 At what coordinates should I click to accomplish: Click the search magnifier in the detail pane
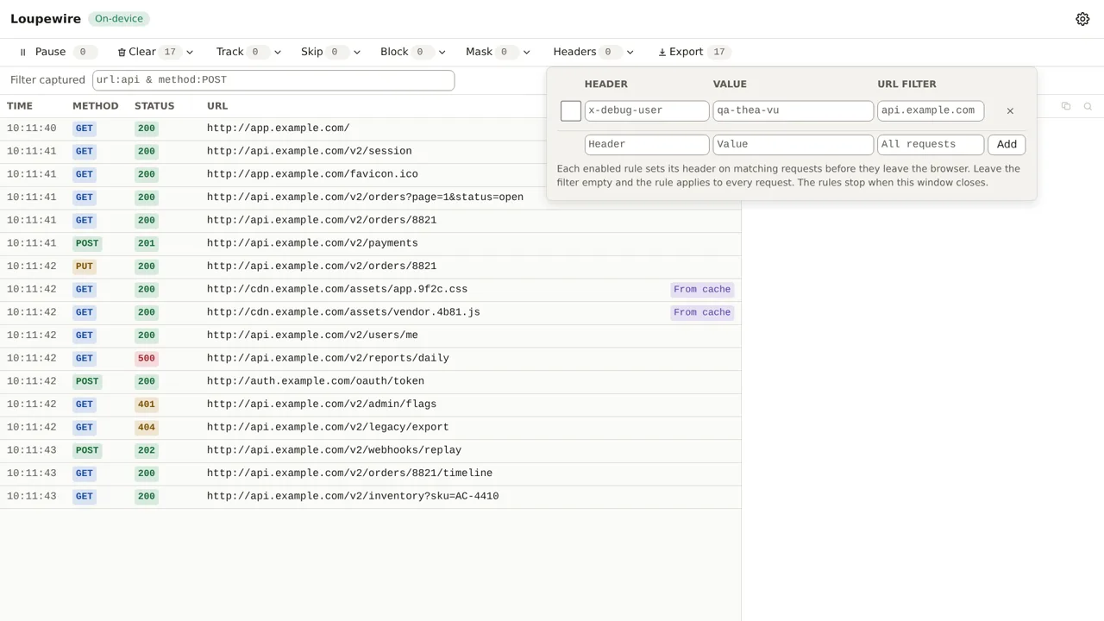[x=1088, y=106]
